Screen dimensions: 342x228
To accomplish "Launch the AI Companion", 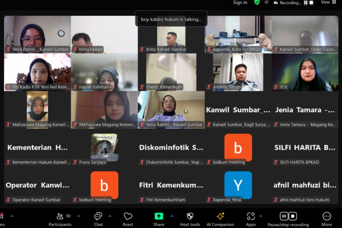I will pyautogui.click(x=220, y=219).
